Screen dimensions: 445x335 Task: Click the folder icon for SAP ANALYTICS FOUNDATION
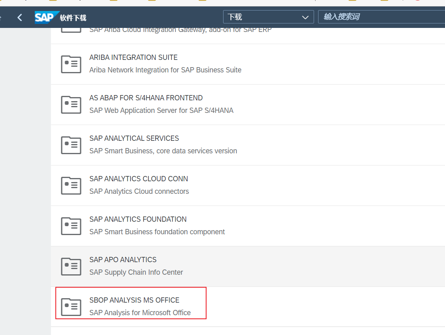click(71, 226)
